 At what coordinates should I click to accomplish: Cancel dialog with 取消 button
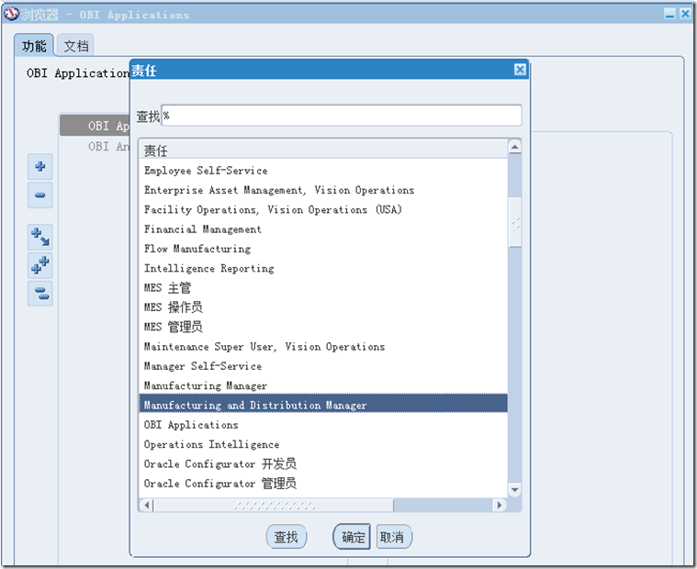(392, 537)
